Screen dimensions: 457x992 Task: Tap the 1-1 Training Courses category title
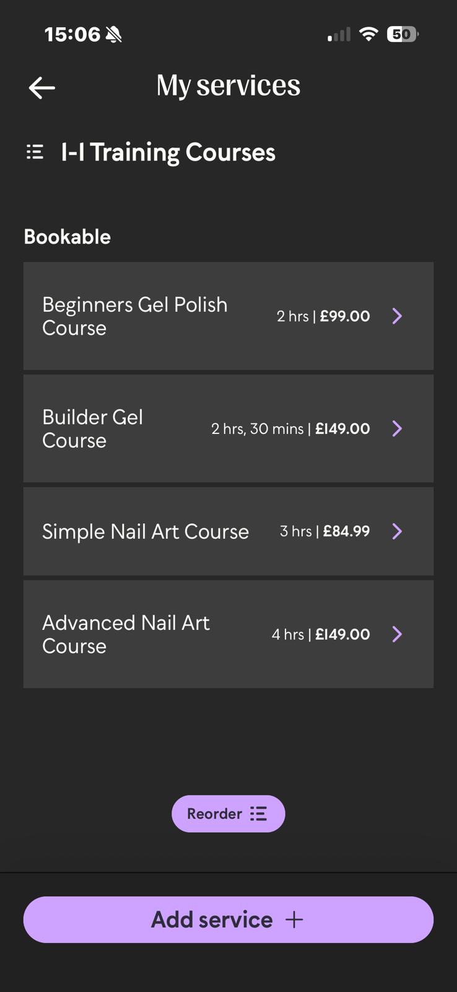click(168, 153)
